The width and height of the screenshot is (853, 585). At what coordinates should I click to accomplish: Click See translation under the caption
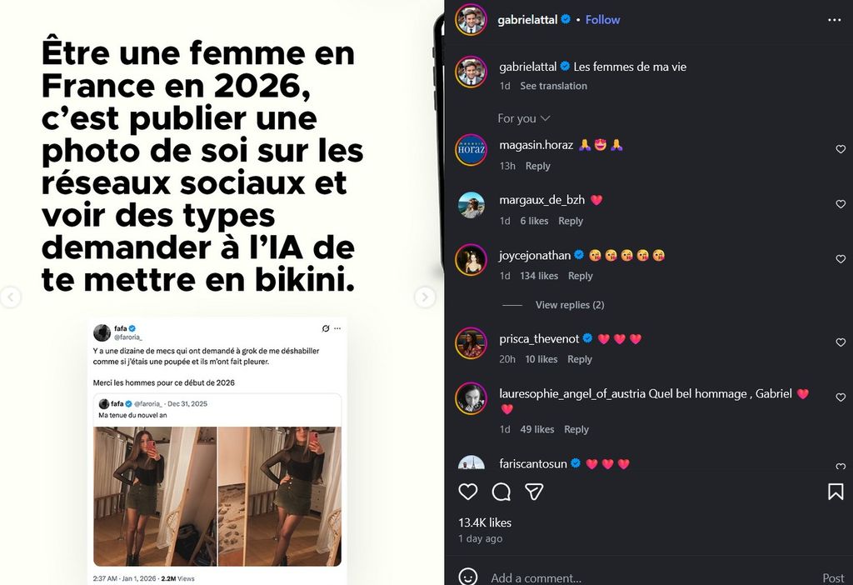[x=553, y=86]
